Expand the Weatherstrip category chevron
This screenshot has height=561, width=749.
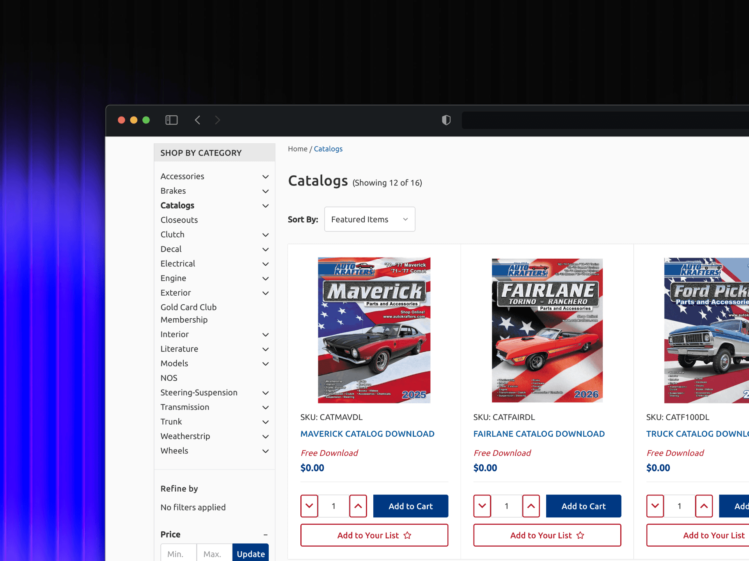click(265, 436)
